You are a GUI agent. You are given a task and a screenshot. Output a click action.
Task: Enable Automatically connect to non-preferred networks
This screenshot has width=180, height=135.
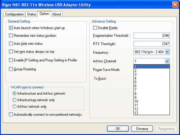coord(11,115)
